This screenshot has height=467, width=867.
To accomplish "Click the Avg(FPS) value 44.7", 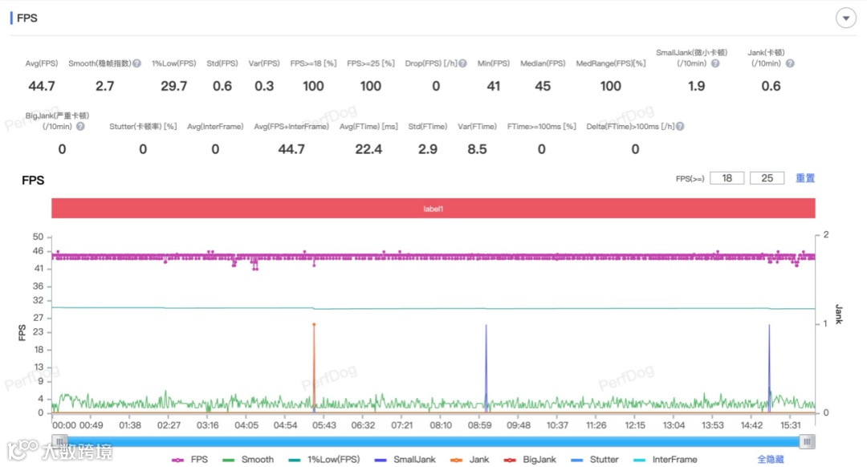I will coord(42,86).
